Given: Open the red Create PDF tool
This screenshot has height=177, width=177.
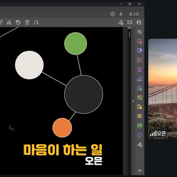Looking at the screenshot, I should [x=139, y=41].
